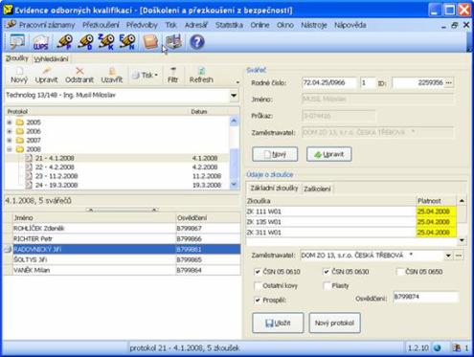Click ellipsis button beside ID field
474x357 pixels.
[x=449, y=83]
